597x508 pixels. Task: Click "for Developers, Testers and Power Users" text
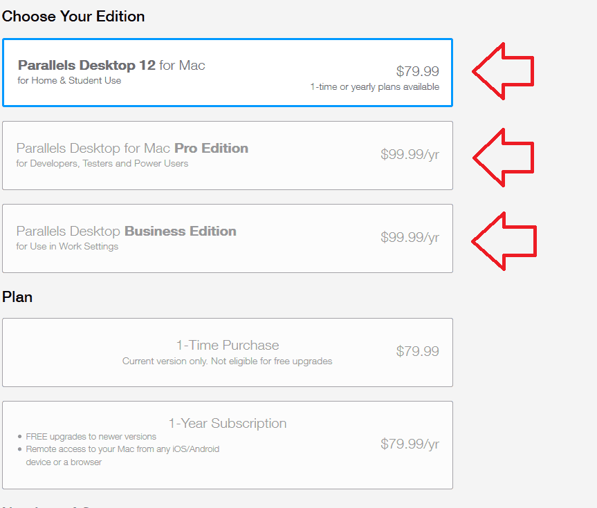102,163
